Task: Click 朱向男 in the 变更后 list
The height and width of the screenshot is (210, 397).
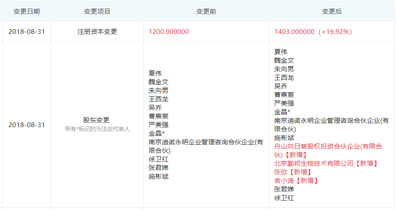Action: click(284, 69)
